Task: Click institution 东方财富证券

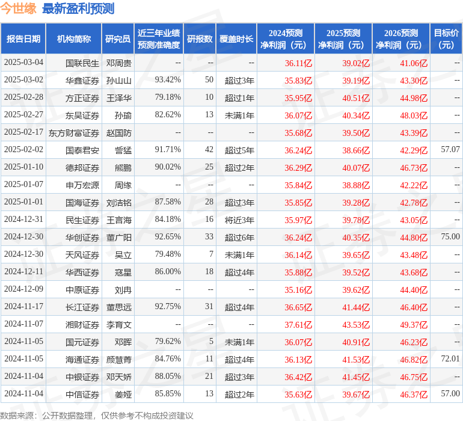Action: (x=74, y=133)
